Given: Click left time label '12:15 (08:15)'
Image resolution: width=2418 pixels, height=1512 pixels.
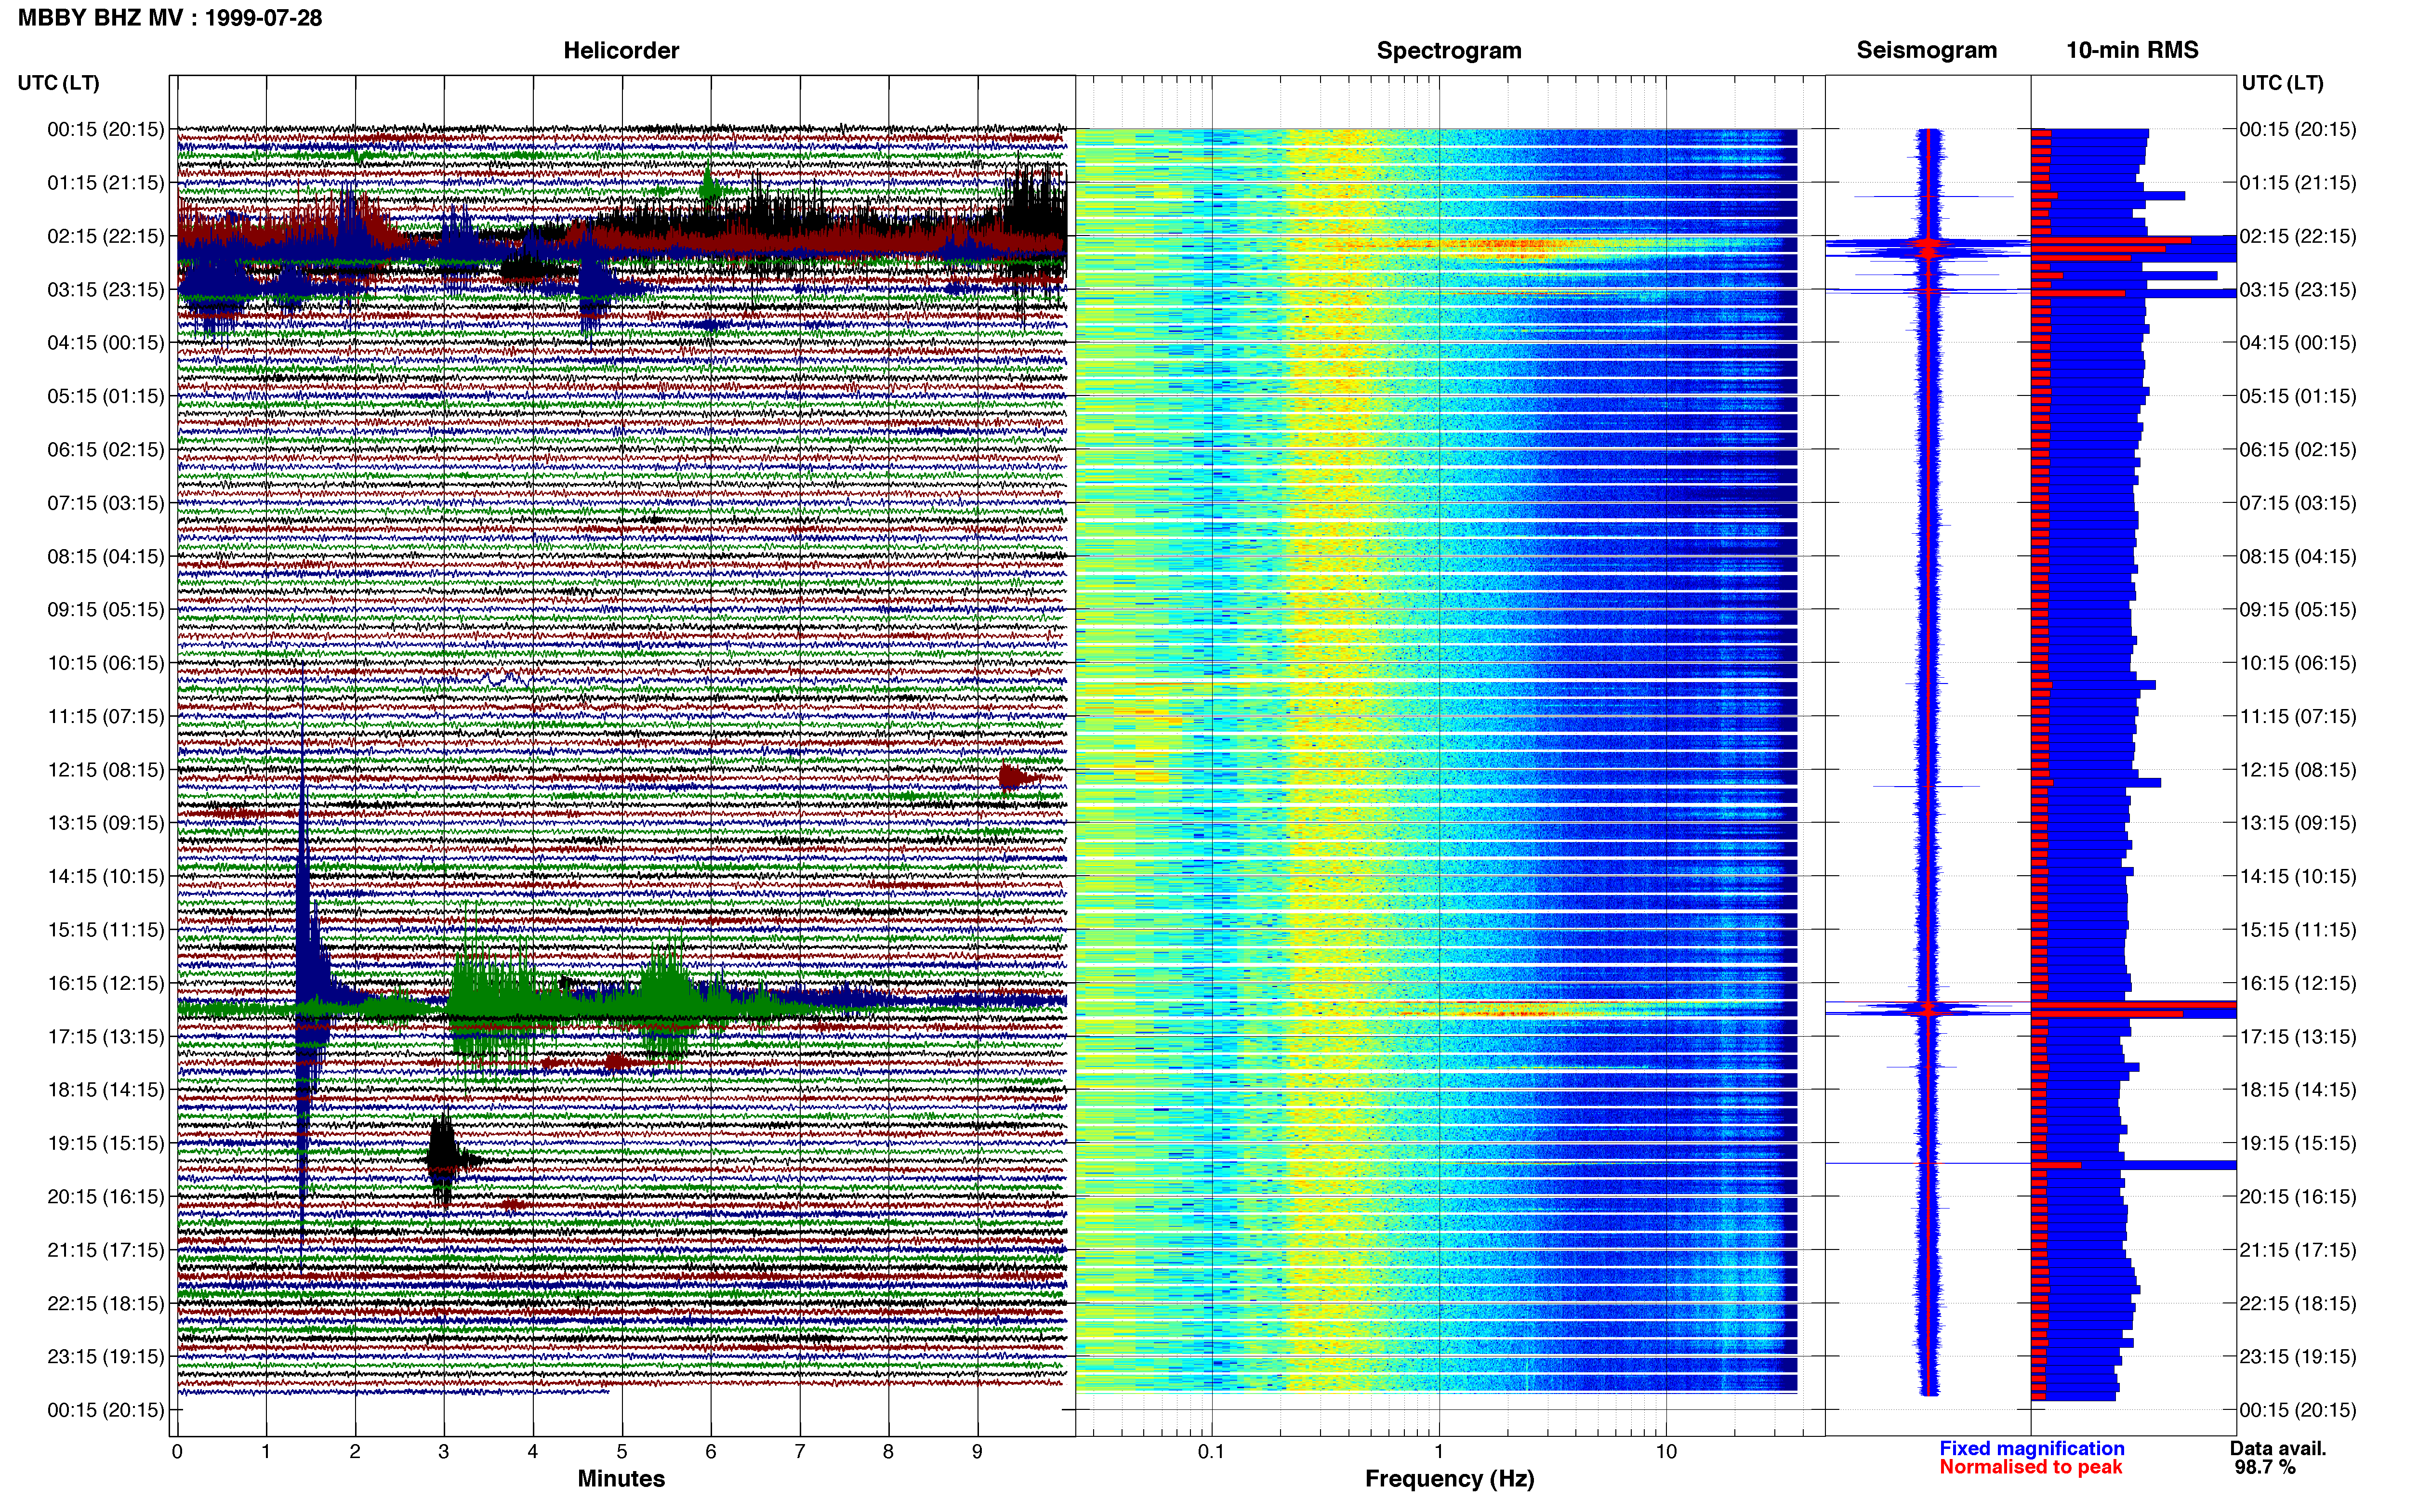Looking at the screenshot, I should [106, 770].
